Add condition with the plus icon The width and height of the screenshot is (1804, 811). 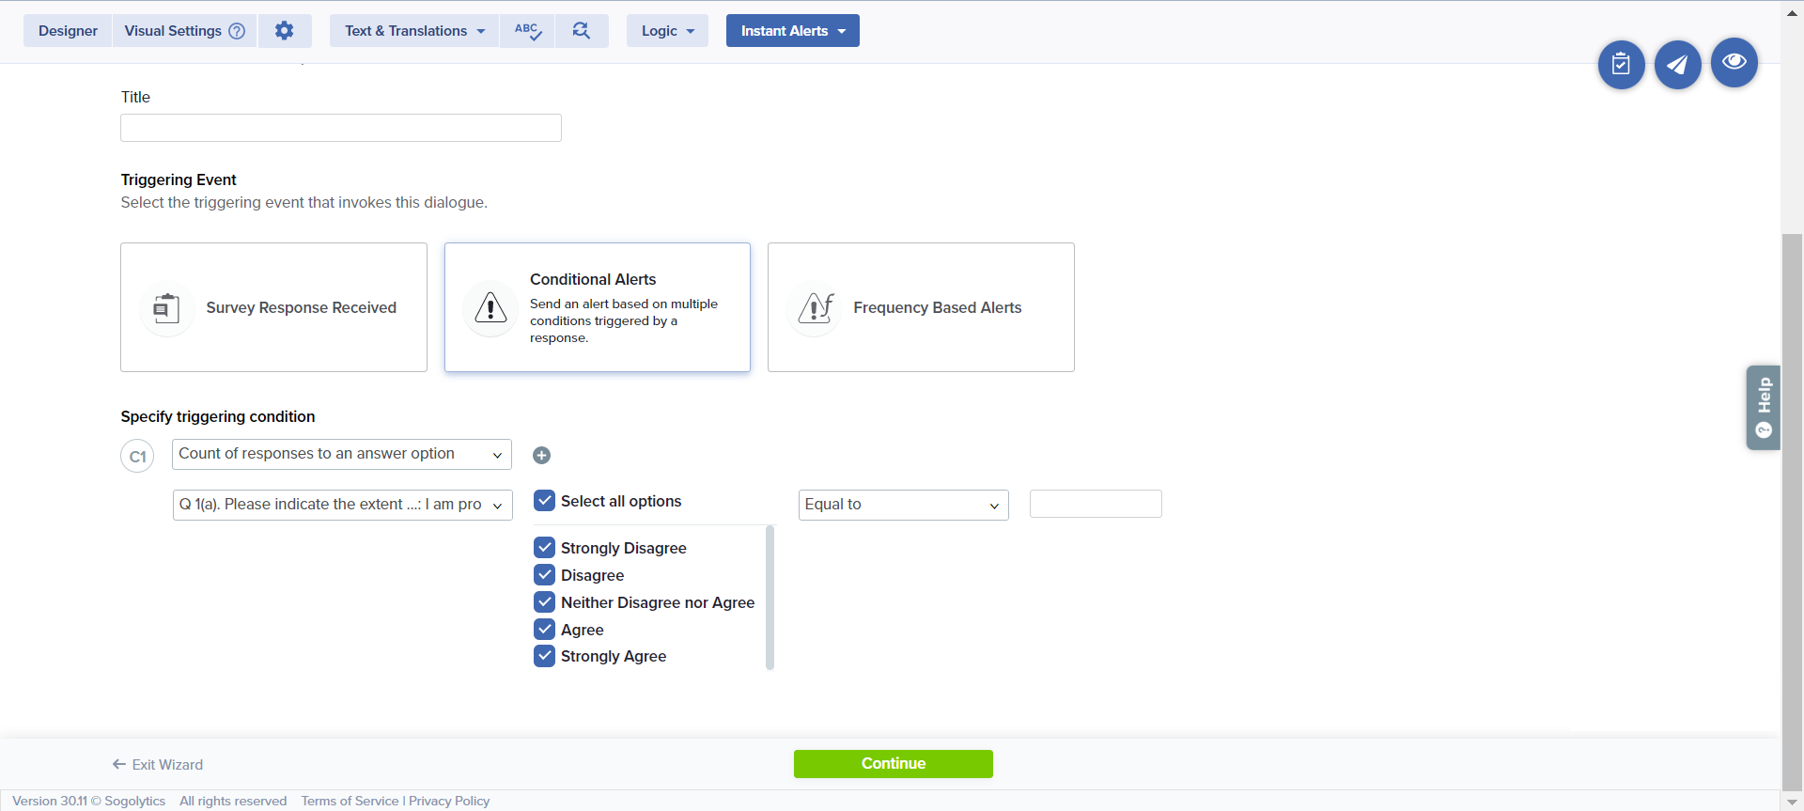(x=541, y=456)
